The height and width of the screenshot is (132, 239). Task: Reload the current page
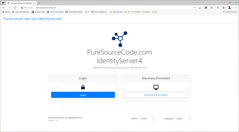click(15, 8)
